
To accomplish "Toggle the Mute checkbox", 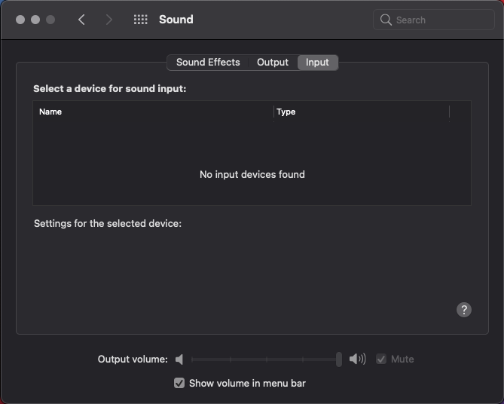I will [x=381, y=360].
